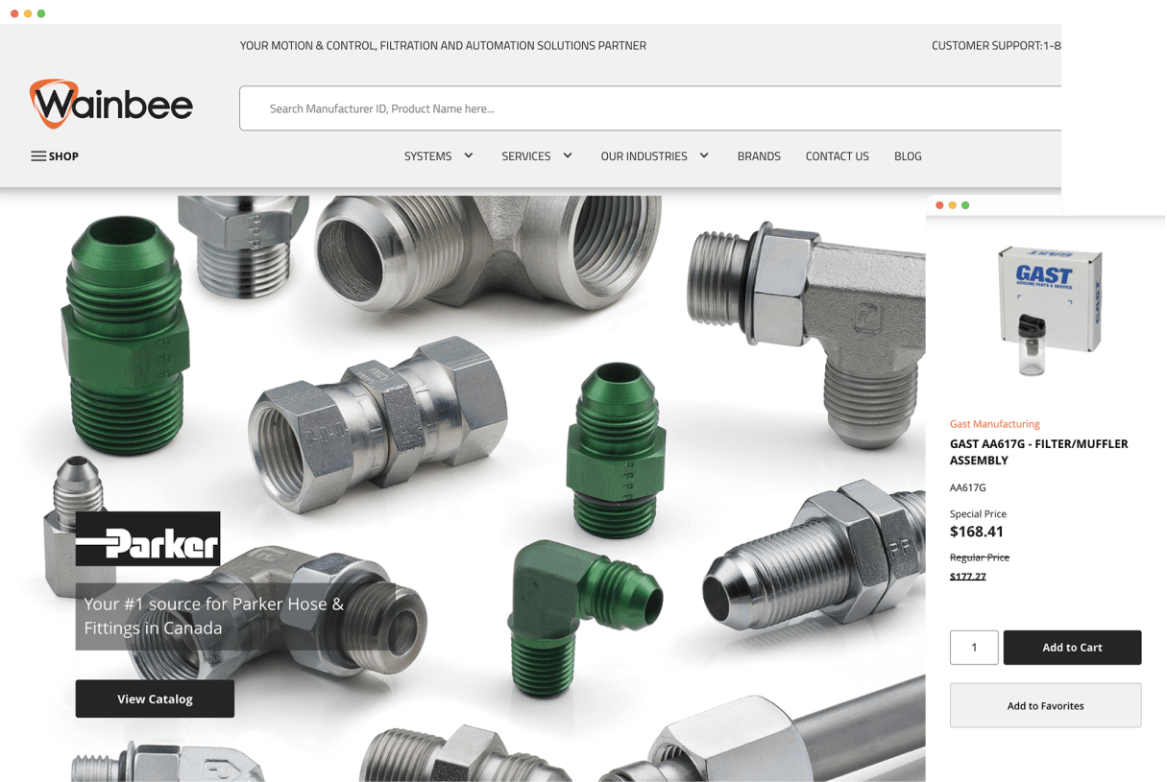Click the Parker hose banner caption
Screen dimensions: 1167x782
[235, 616]
